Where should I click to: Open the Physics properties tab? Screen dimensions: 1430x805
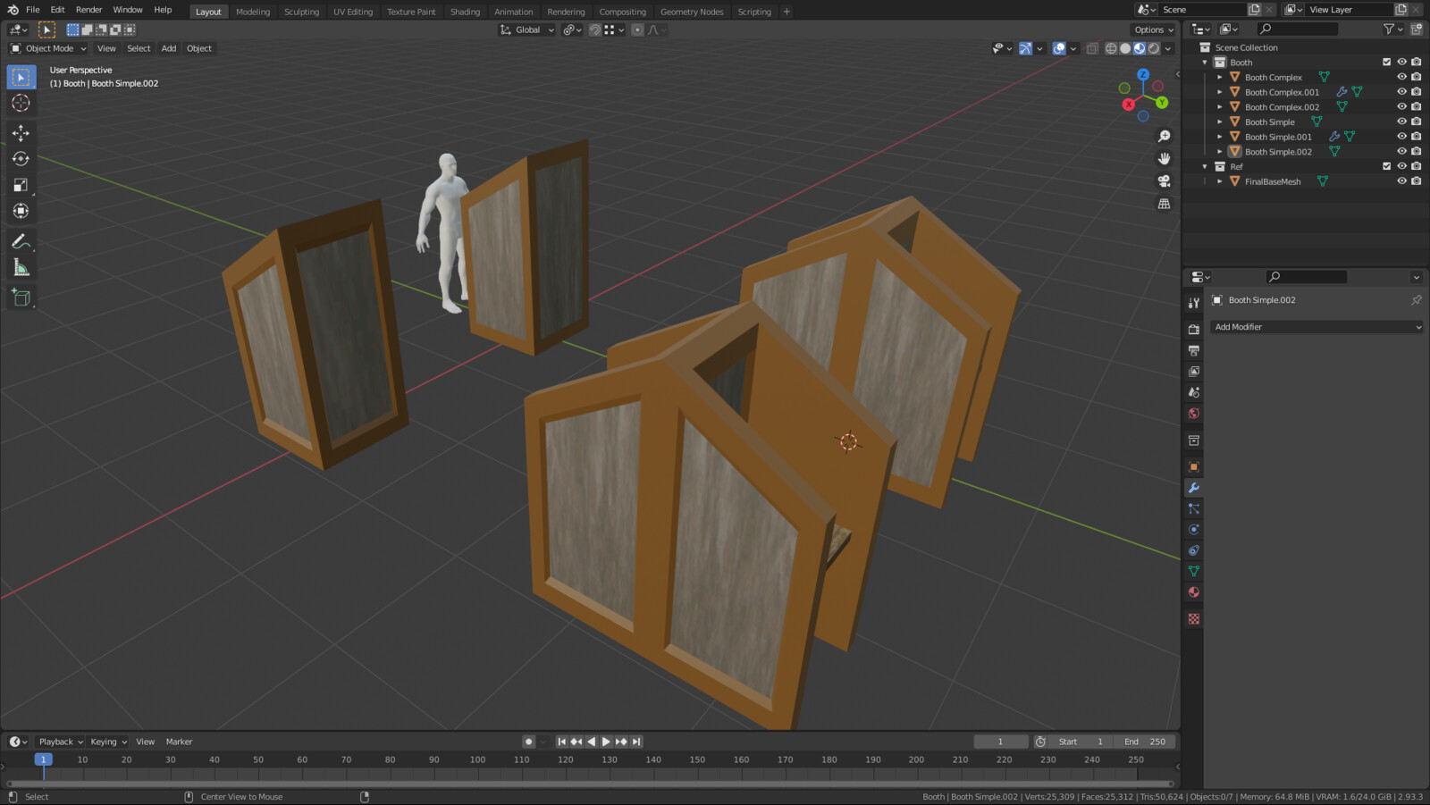(x=1194, y=529)
